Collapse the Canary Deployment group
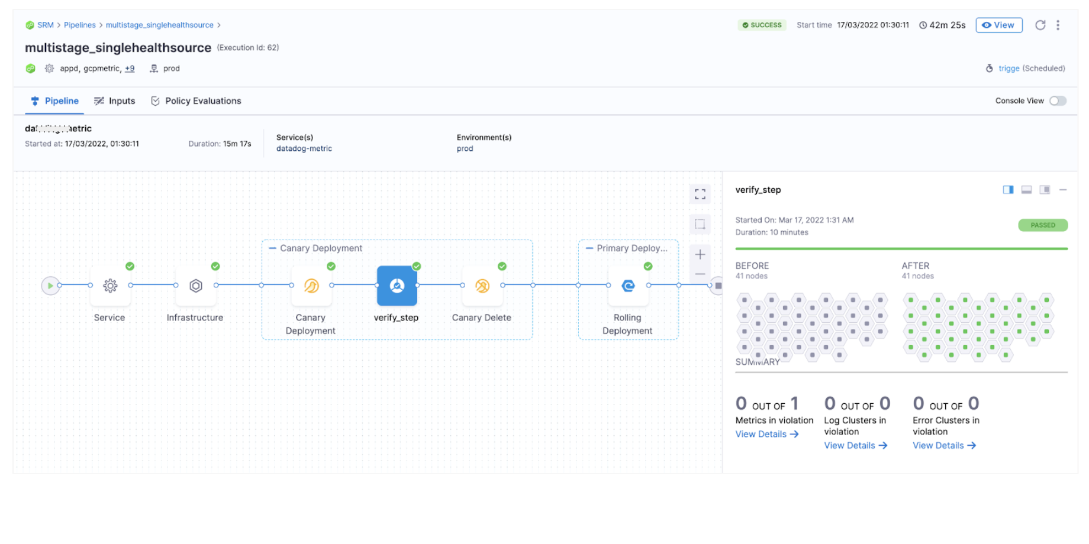This screenshot has width=1089, height=544. click(x=272, y=248)
